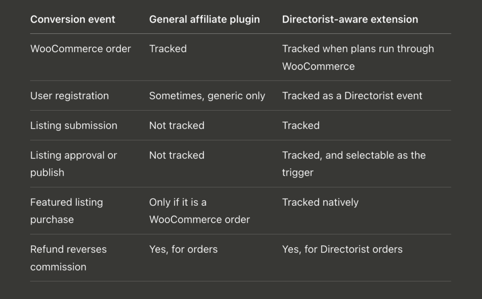Image resolution: width=482 pixels, height=299 pixels.
Task: Click Not tracked in Listing submission row
Action: [177, 126]
